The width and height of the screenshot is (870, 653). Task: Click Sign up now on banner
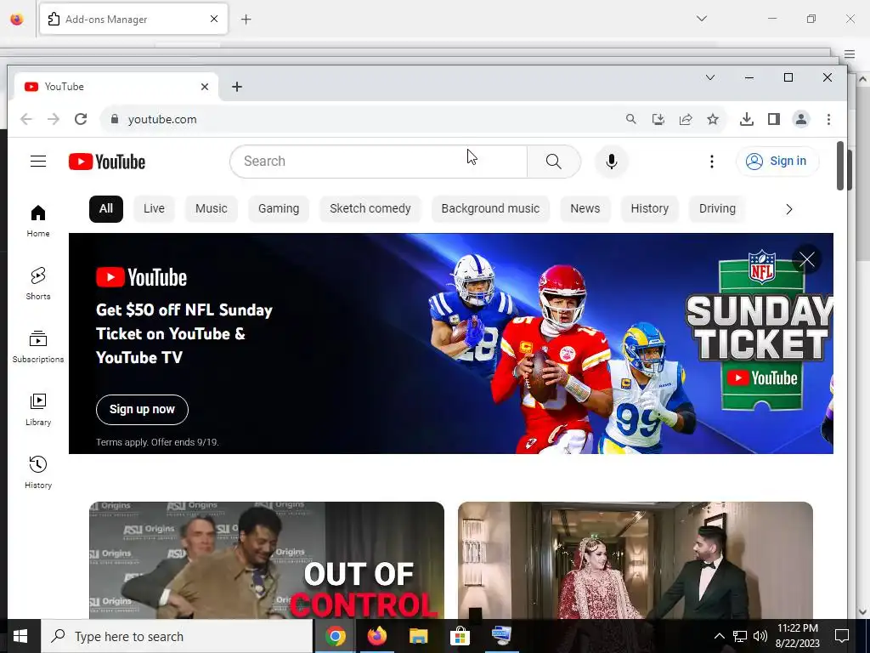pyautogui.click(x=142, y=409)
